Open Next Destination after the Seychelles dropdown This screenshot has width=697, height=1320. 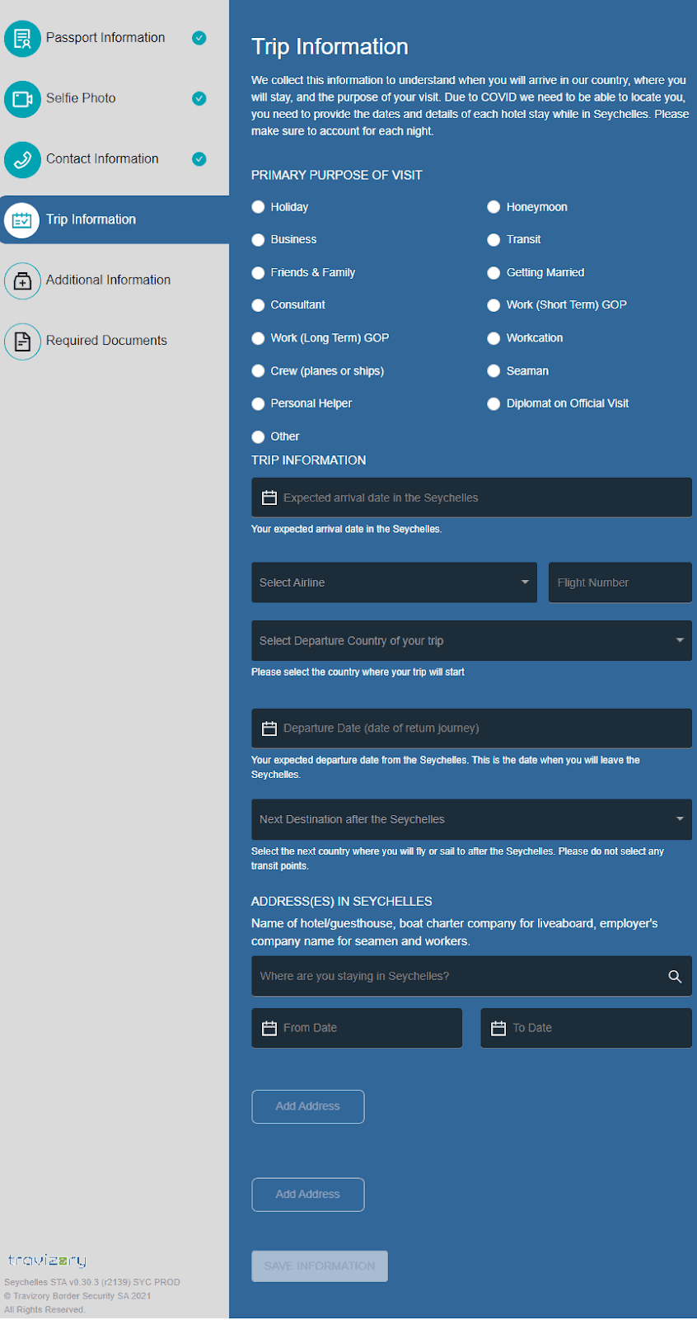(470, 819)
